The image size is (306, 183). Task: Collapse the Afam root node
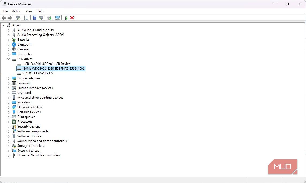click(x=3, y=25)
